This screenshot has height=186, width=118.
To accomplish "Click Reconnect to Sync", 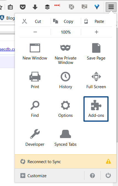I will tap(65, 161).
